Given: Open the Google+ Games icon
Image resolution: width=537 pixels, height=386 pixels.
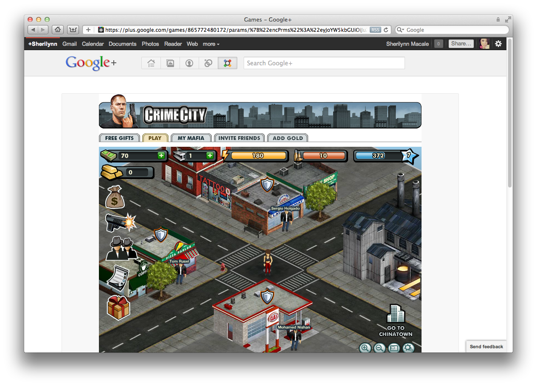Looking at the screenshot, I should [228, 63].
